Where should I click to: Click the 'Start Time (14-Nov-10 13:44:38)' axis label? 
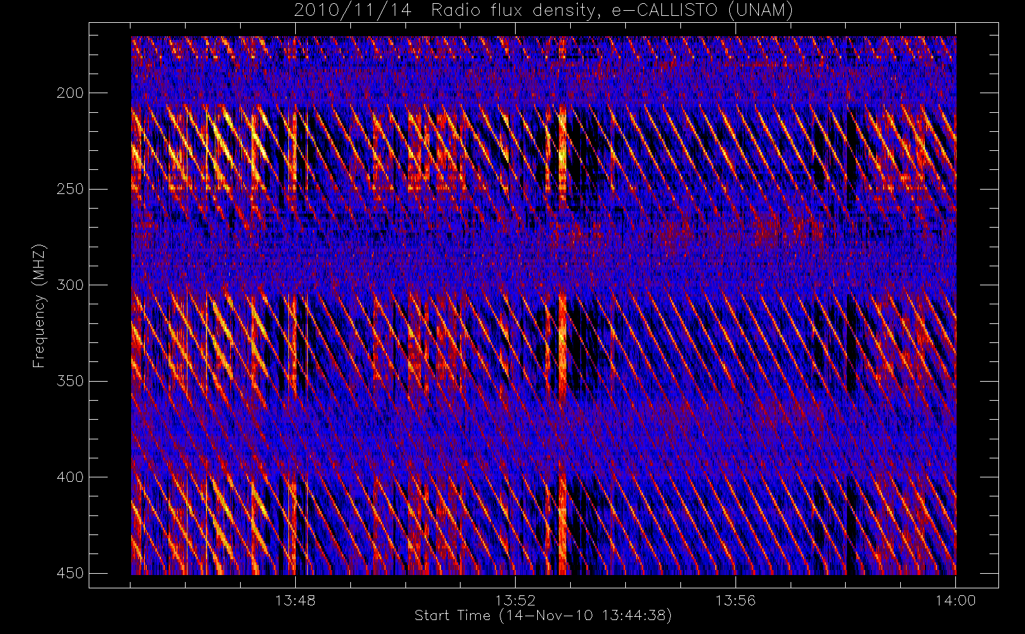pos(543,616)
